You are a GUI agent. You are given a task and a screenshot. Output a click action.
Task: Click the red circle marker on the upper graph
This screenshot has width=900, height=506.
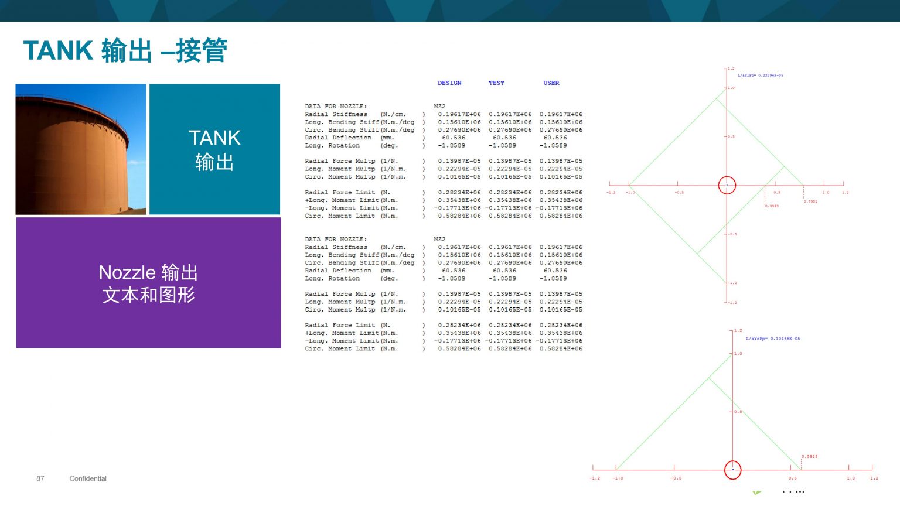pos(727,185)
